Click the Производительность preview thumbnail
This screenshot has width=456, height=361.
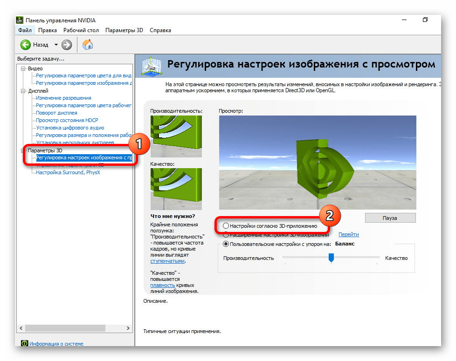176,136
